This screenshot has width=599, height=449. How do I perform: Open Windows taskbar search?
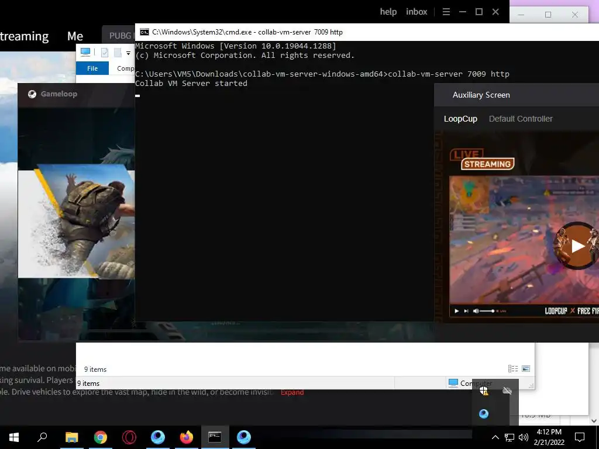(42, 437)
